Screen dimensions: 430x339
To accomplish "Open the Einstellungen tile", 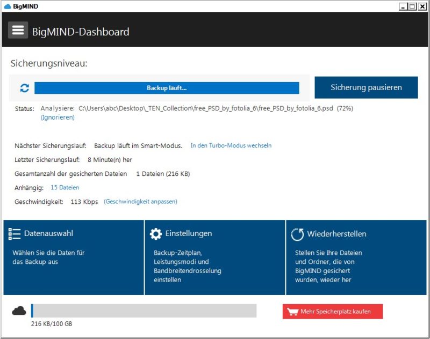I will click(x=214, y=257).
